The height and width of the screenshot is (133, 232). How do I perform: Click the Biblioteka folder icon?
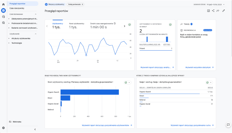(x=10, y=122)
